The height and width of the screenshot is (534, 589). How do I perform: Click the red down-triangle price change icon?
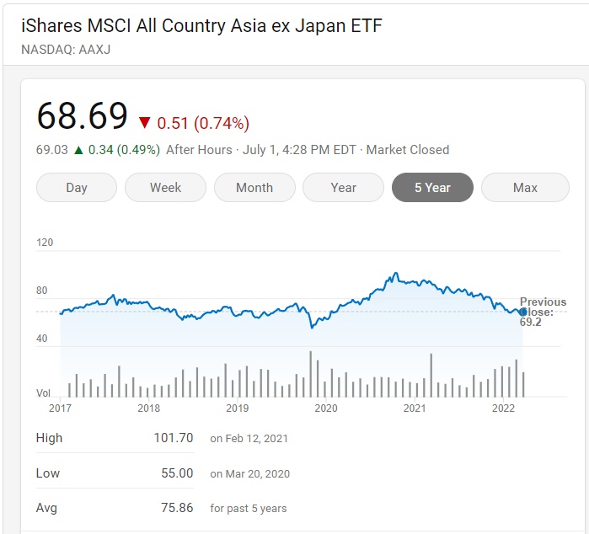[144, 123]
